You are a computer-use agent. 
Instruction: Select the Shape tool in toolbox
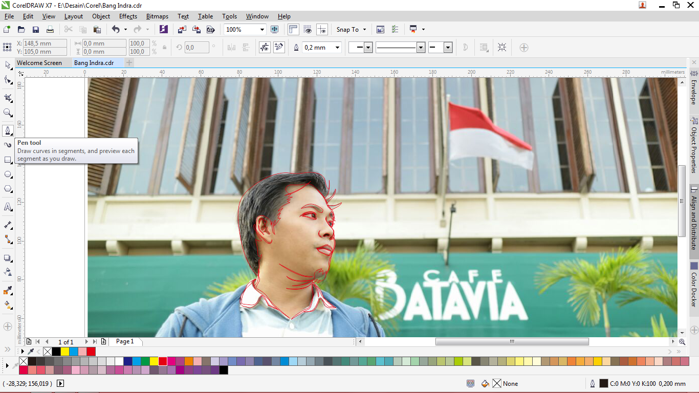tap(8, 80)
